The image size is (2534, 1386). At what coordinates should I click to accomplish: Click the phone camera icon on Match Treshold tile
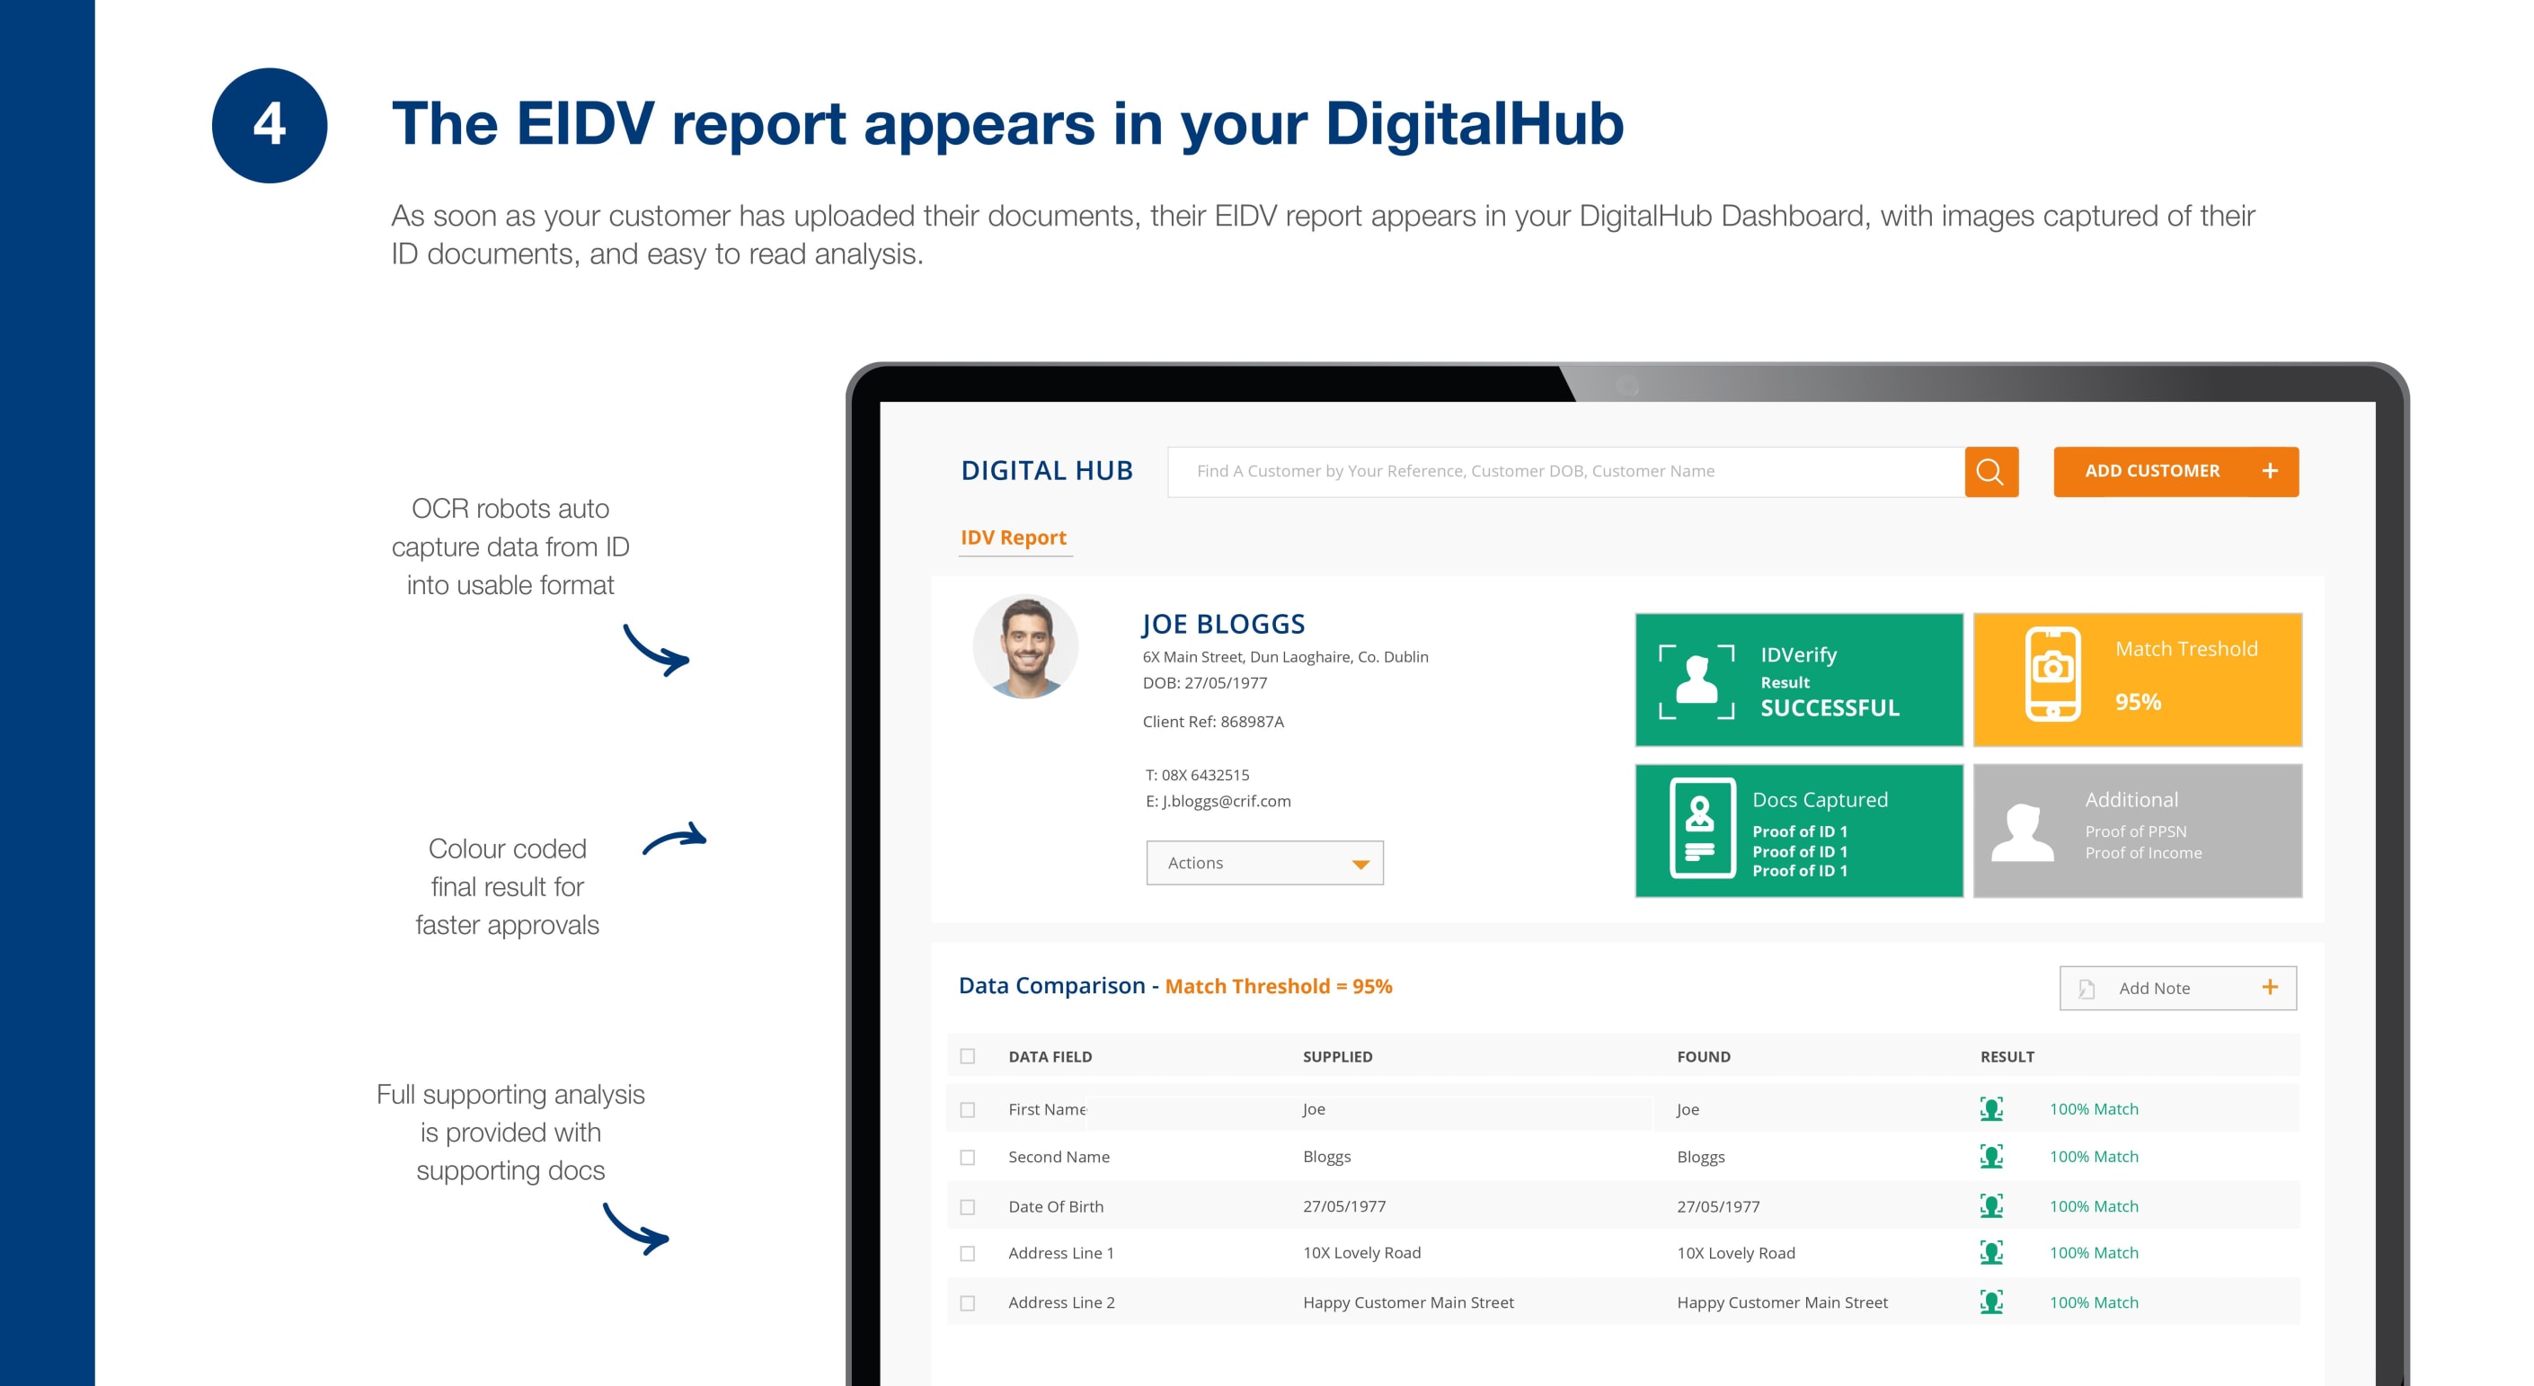[2052, 675]
